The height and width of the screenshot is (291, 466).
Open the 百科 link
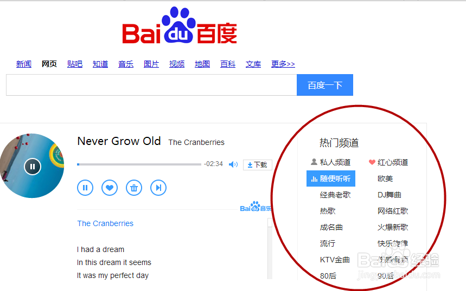(228, 64)
